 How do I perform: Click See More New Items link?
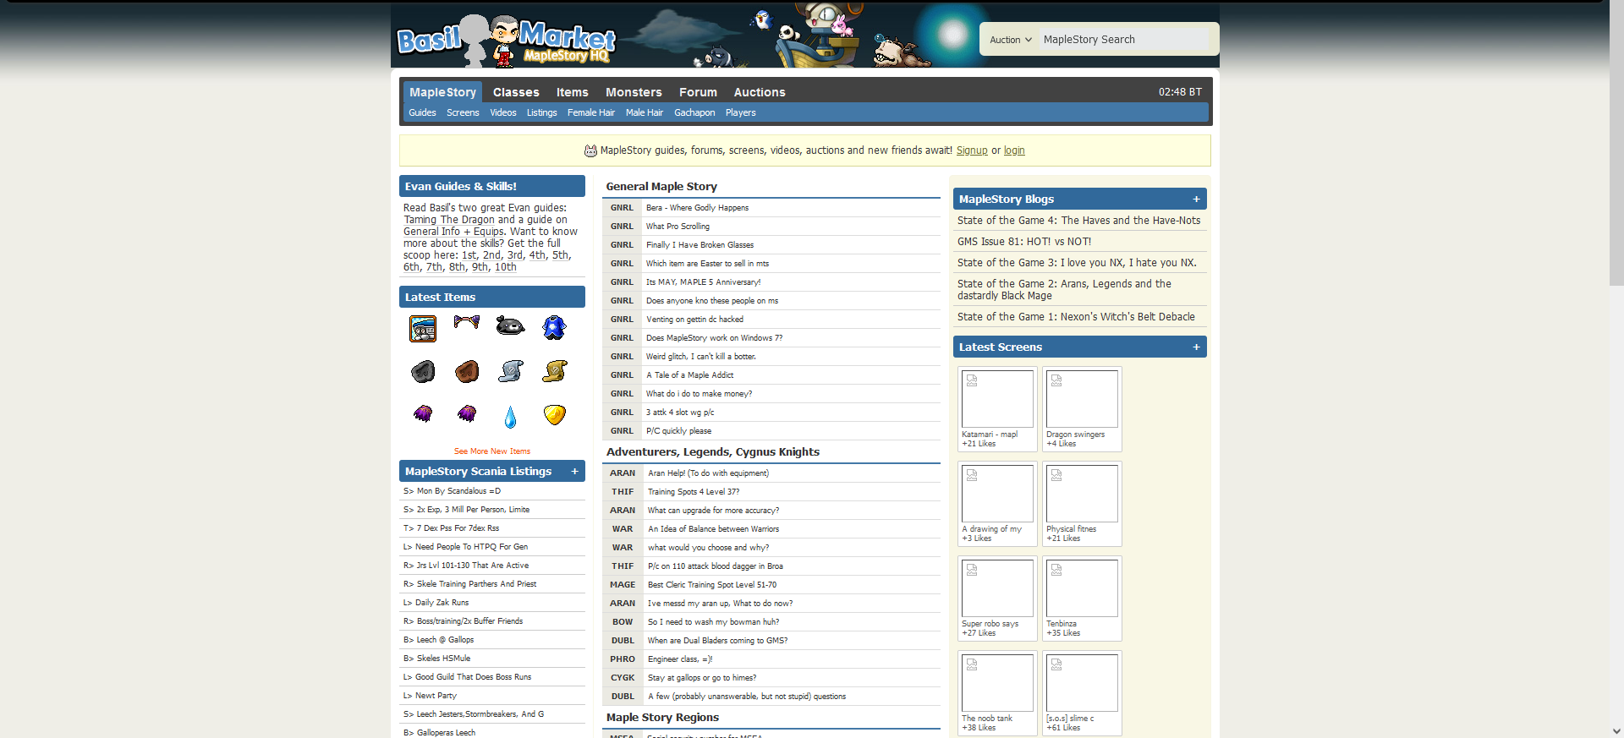coord(491,451)
